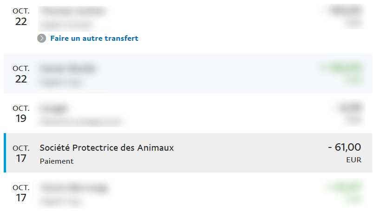Click the - 61,00 amount
This screenshot has width=373, height=211.
click(345, 147)
